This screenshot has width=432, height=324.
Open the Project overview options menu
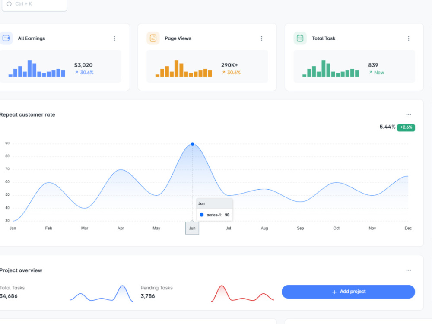click(409, 270)
